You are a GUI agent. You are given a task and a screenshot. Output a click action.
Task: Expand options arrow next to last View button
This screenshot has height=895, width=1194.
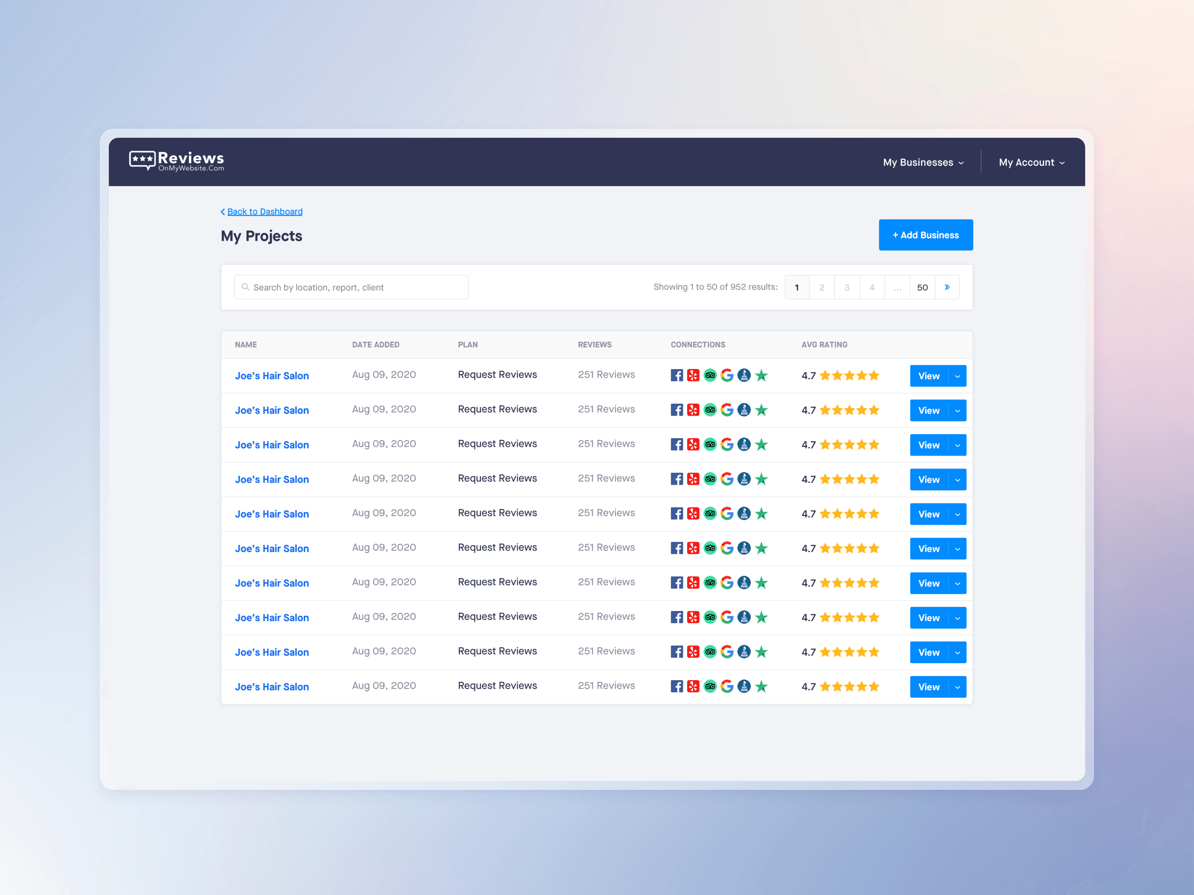(x=957, y=687)
